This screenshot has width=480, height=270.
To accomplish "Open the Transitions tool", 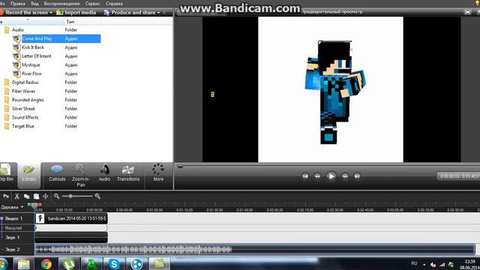I will point(128,173).
